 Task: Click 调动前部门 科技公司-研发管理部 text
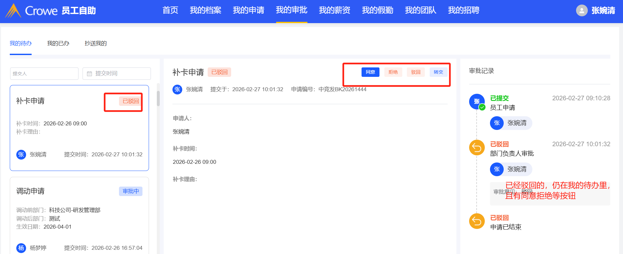[x=58, y=210]
